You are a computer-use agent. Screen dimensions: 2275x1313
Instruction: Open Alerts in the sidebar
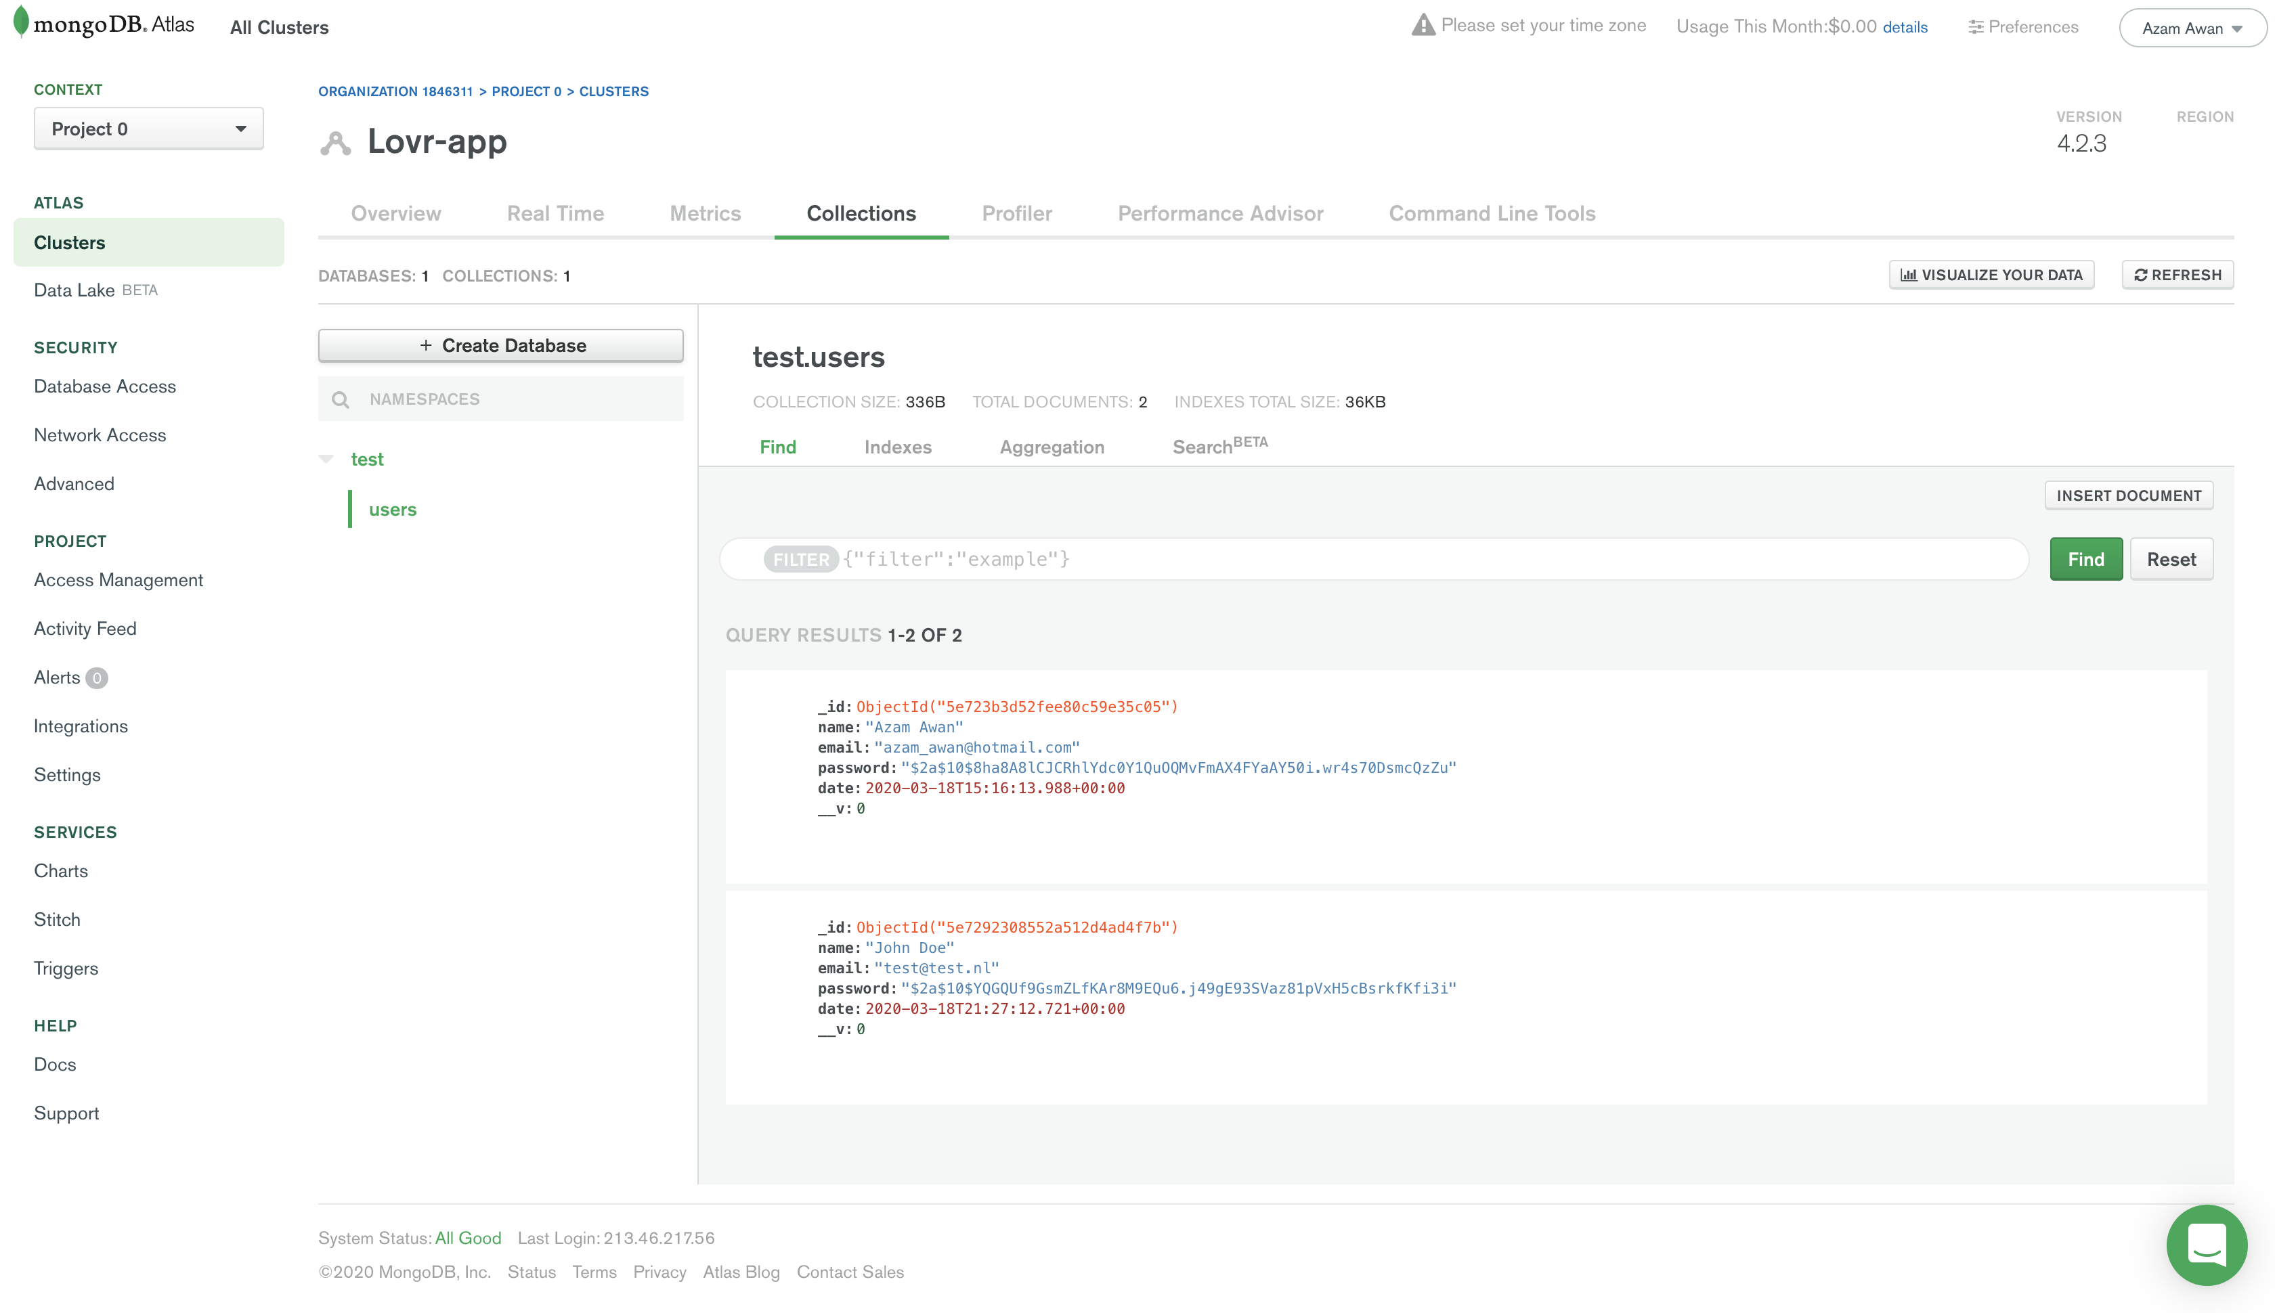coord(70,677)
